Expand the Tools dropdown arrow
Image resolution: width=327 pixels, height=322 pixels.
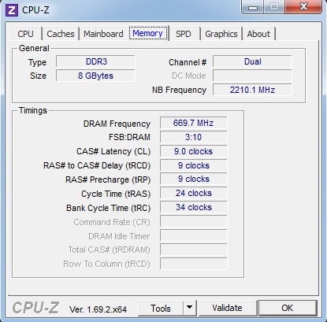click(189, 308)
